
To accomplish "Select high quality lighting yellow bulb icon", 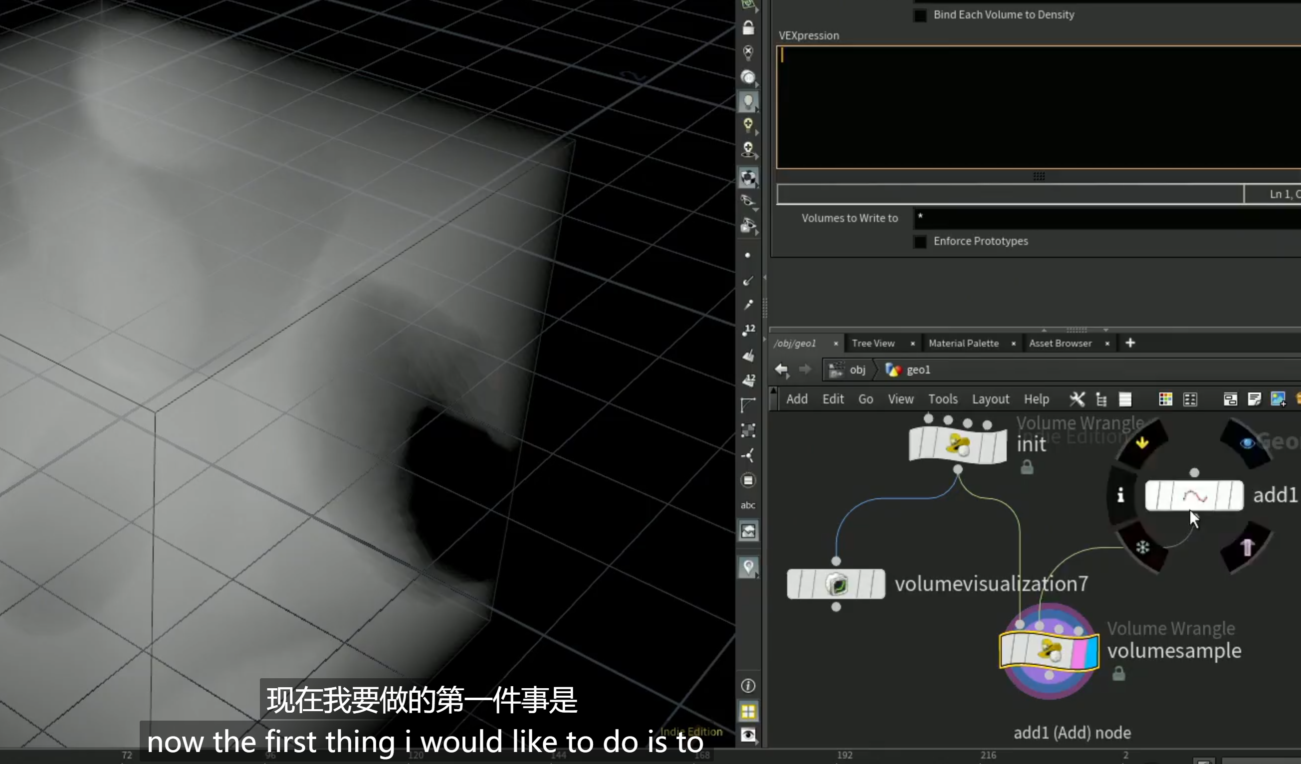I will tap(748, 126).
